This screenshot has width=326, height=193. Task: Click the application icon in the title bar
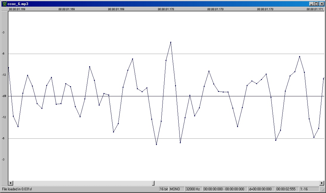[x=4, y=4]
